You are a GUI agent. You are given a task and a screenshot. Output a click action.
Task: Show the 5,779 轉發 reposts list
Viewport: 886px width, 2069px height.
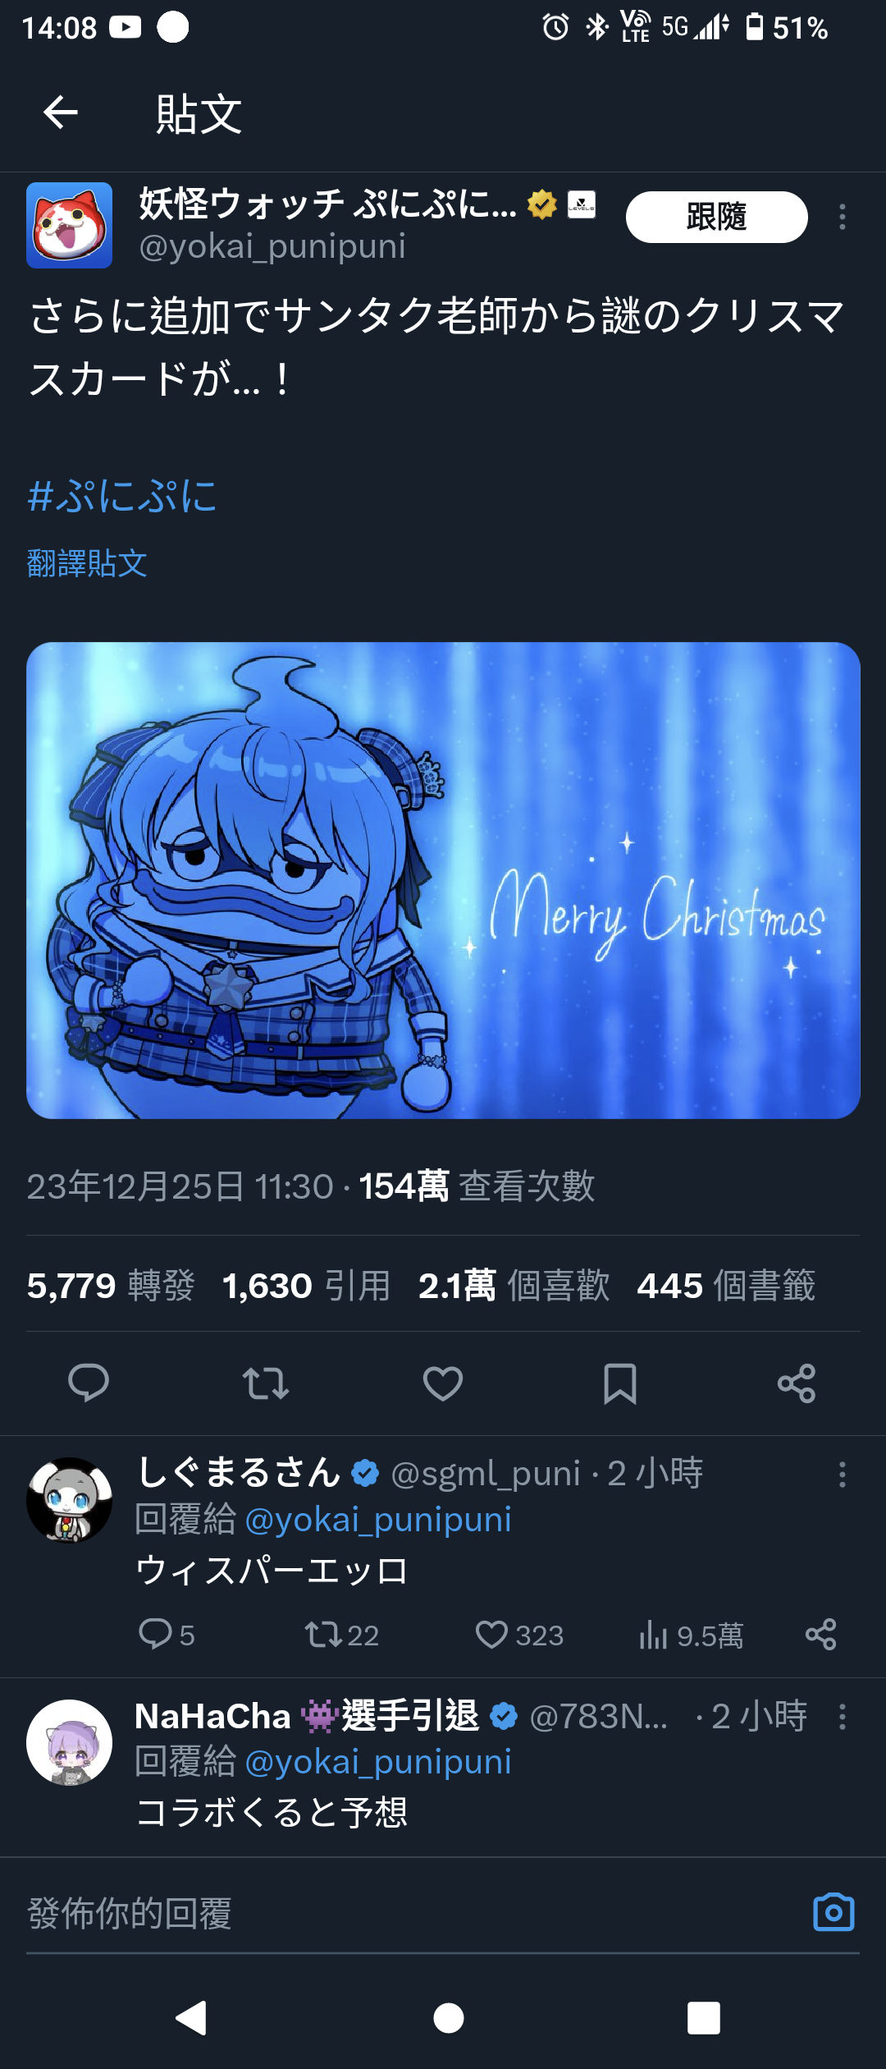point(111,1286)
